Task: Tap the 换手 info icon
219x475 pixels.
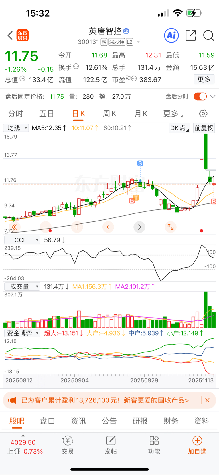Action: click(76, 67)
